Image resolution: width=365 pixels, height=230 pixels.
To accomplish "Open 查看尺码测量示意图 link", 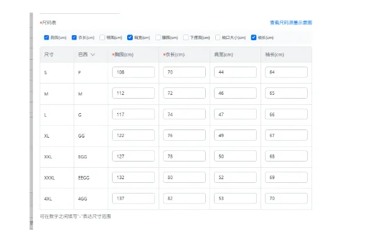I will (291, 23).
